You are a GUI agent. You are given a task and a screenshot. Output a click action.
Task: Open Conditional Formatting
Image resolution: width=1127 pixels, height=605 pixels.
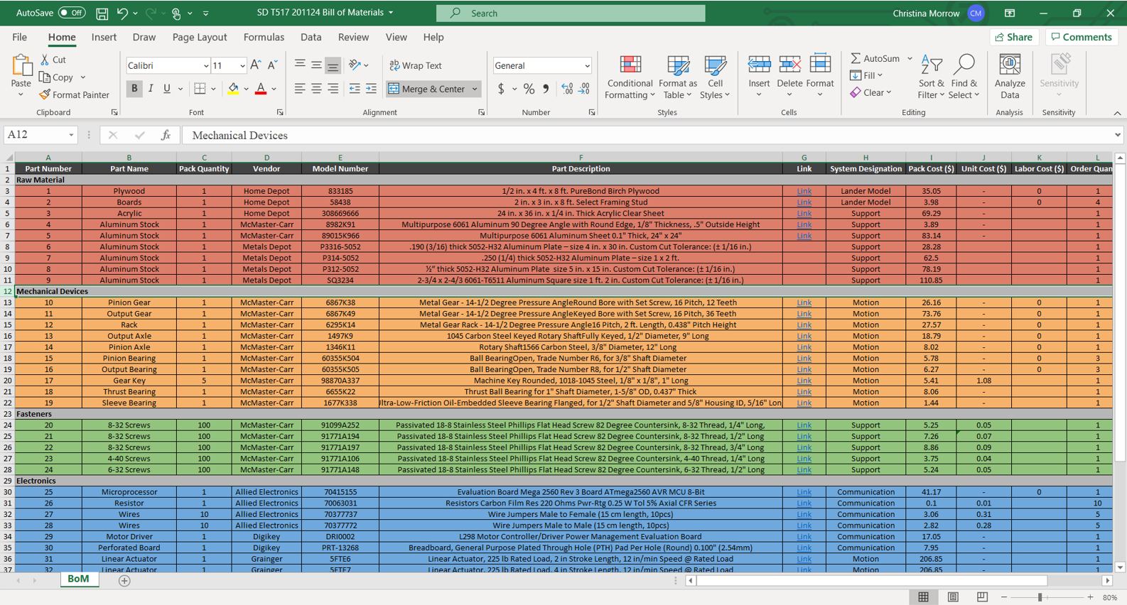pyautogui.click(x=630, y=77)
